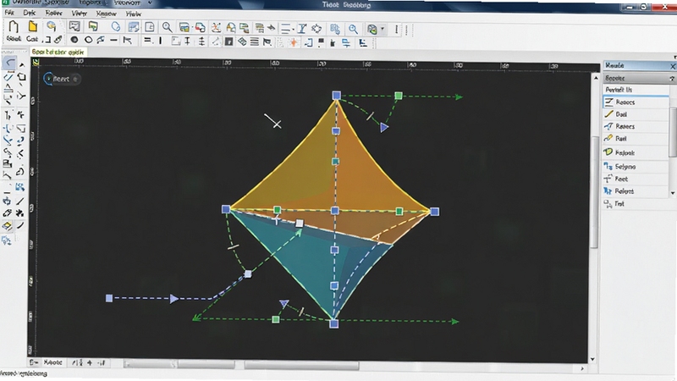Click the blue handle at right corner of shape
The image size is (677, 381).
coord(435,212)
